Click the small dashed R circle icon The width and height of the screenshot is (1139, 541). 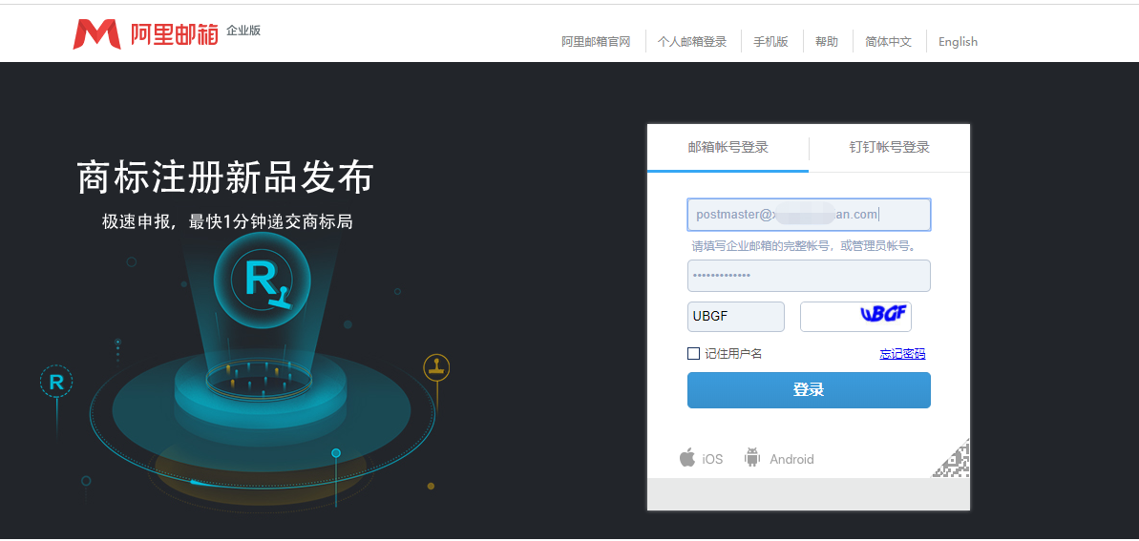[56, 382]
